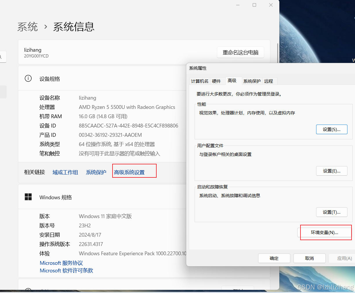Click the 笔和触控 value text
The image size is (355, 293).
[x=119, y=154]
